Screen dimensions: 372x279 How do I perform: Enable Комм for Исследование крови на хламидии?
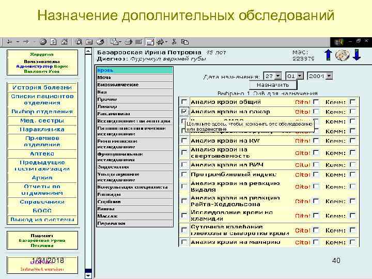pos(352,215)
